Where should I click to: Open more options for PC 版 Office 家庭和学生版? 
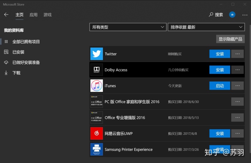(237, 102)
